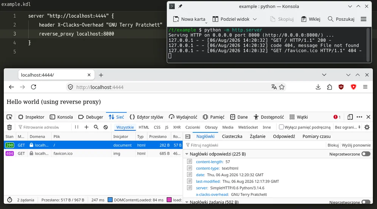Select the Wszystkie filter
Viewport: 377px width, 209px height.
(x=125, y=127)
